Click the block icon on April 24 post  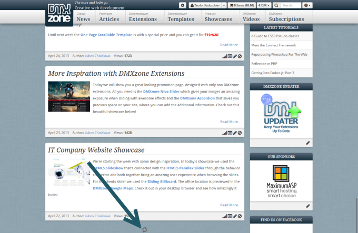click(x=240, y=56)
